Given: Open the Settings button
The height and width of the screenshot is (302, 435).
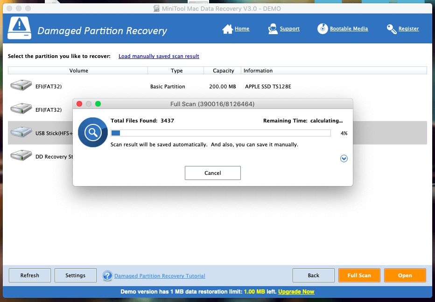Looking at the screenshot, I should pos(76,275).
